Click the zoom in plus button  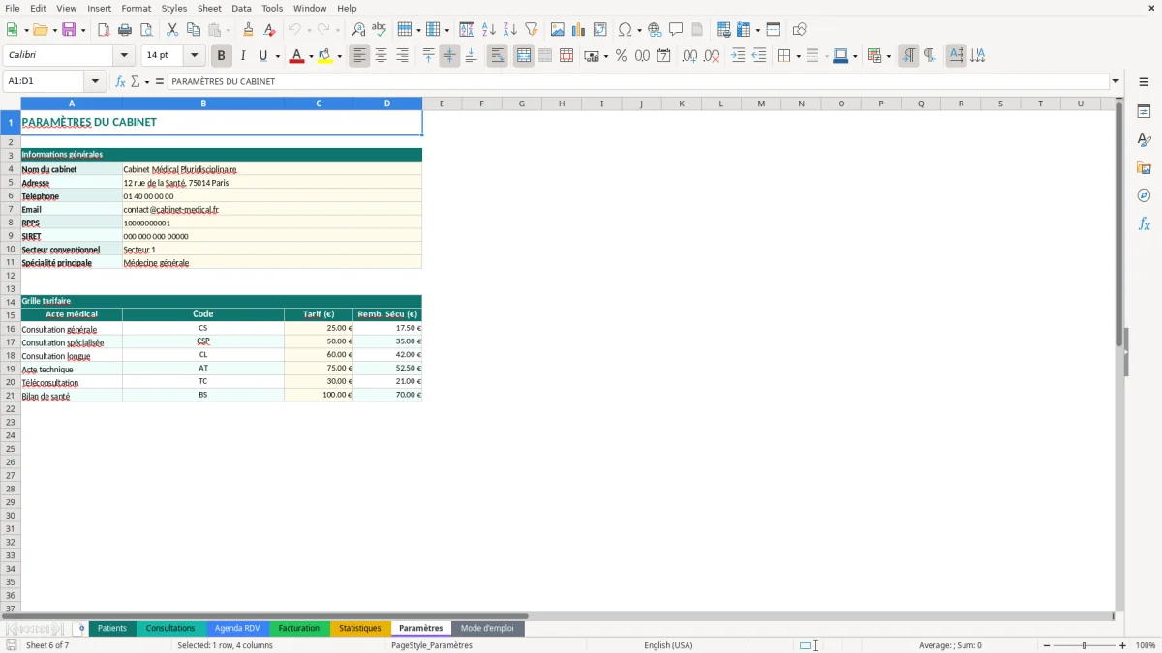[x=1123, y=645]
